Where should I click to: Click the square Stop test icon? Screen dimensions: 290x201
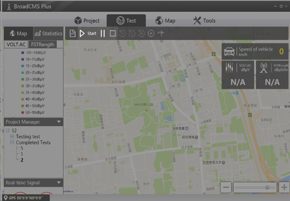pyautogui.click(x=113, y=33)
